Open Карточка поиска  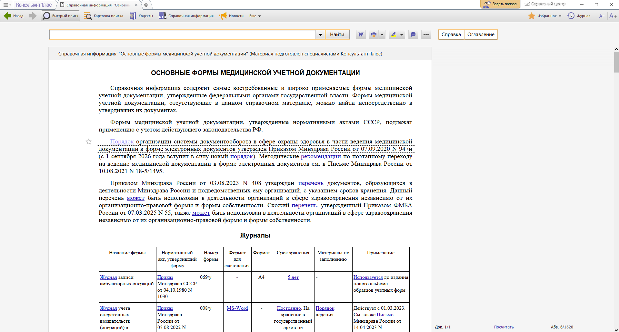(x=104, y=16)
